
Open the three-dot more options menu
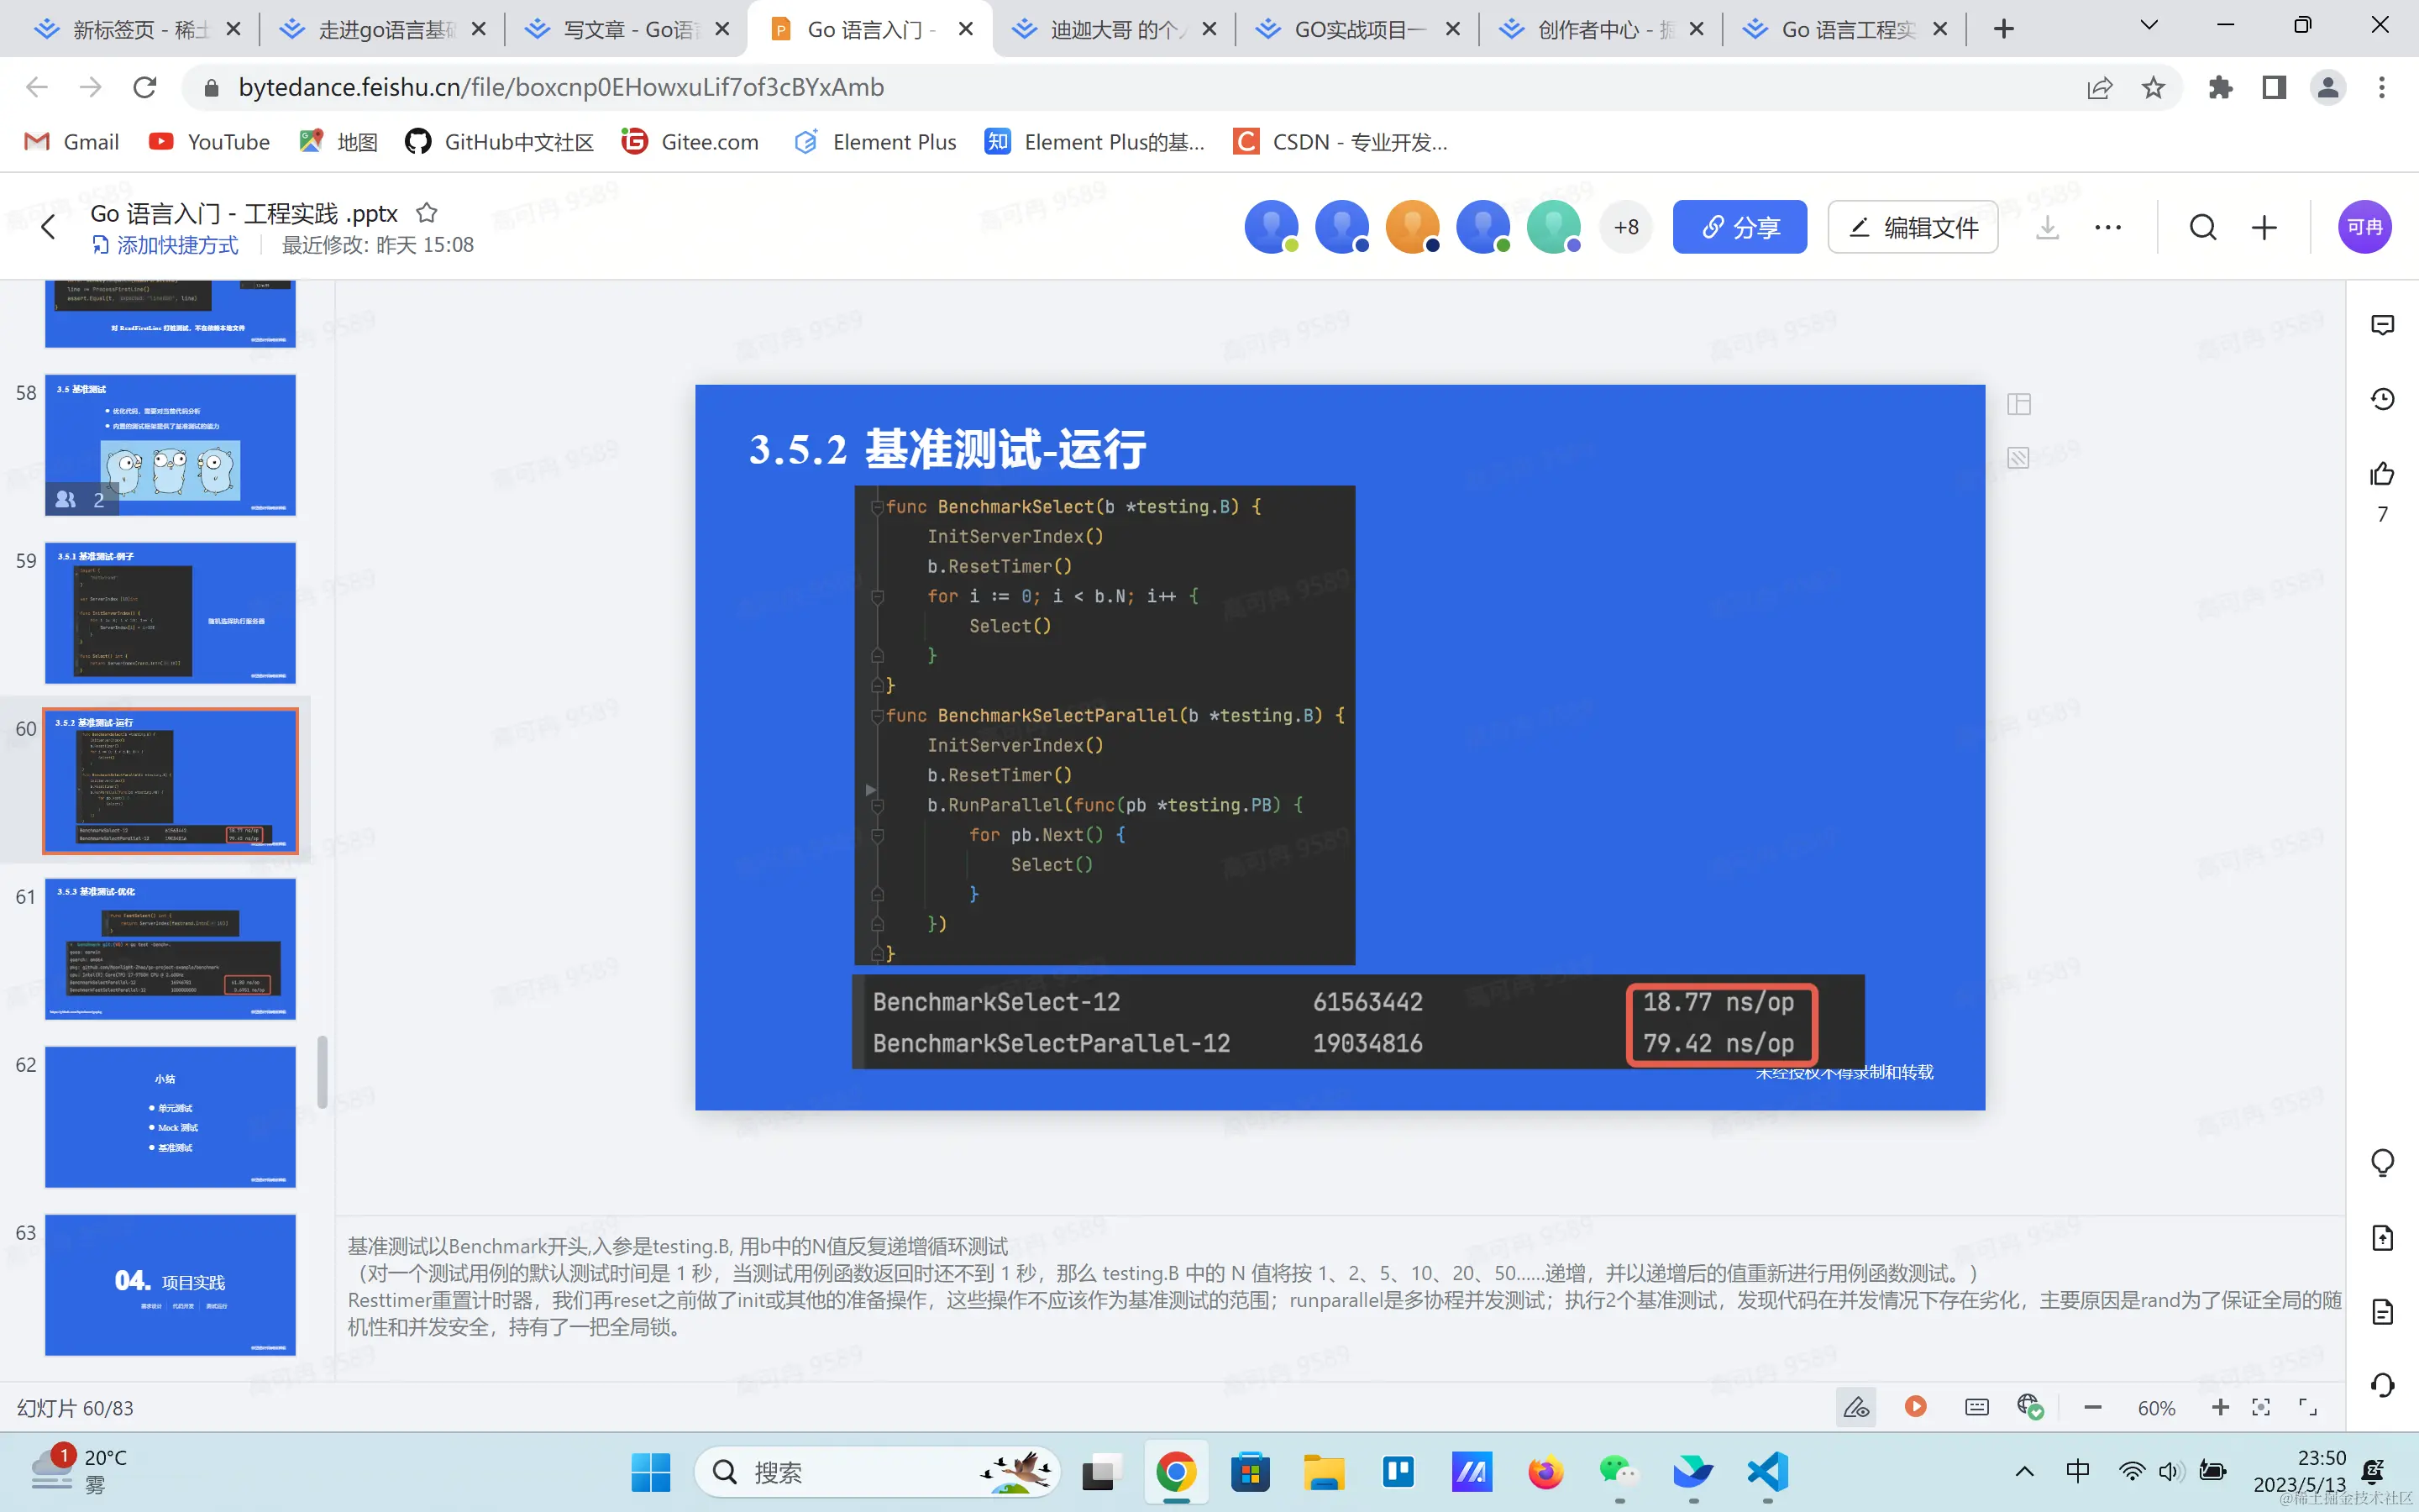point(2107,227)
